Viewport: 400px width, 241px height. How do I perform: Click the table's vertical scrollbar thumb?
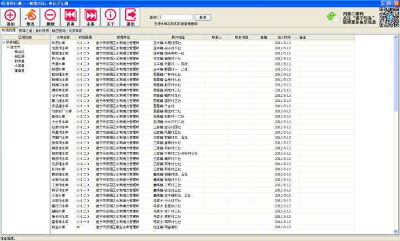[396, 75]
